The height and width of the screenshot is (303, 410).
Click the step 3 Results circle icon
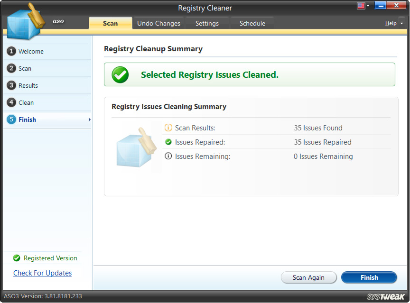(x=11, y=85)
